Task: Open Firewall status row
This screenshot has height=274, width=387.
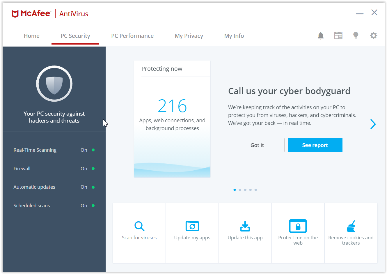Action: (x=54, y=169)
